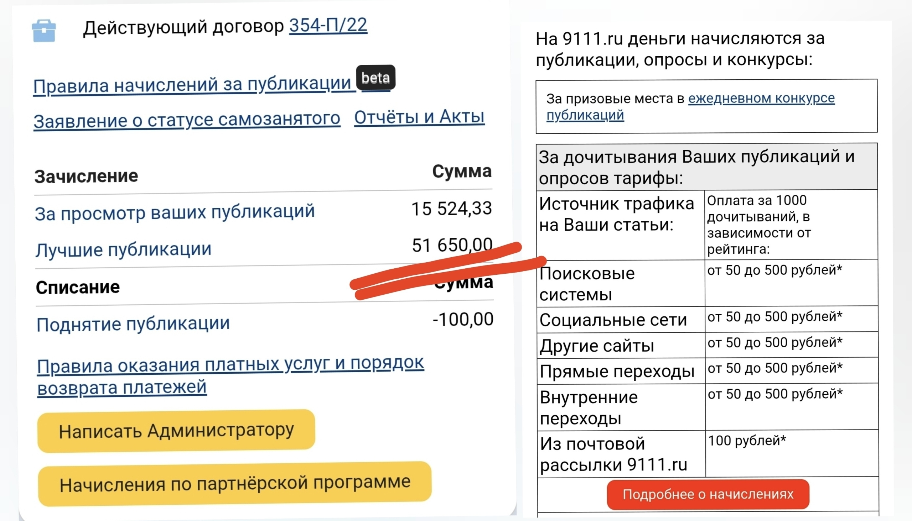
Task: Select За просмотр ваших публикаций row
Action: (x=175, y=212)
